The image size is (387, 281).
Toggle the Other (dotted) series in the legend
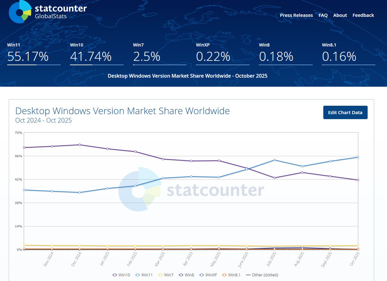[x=262, y=275]
